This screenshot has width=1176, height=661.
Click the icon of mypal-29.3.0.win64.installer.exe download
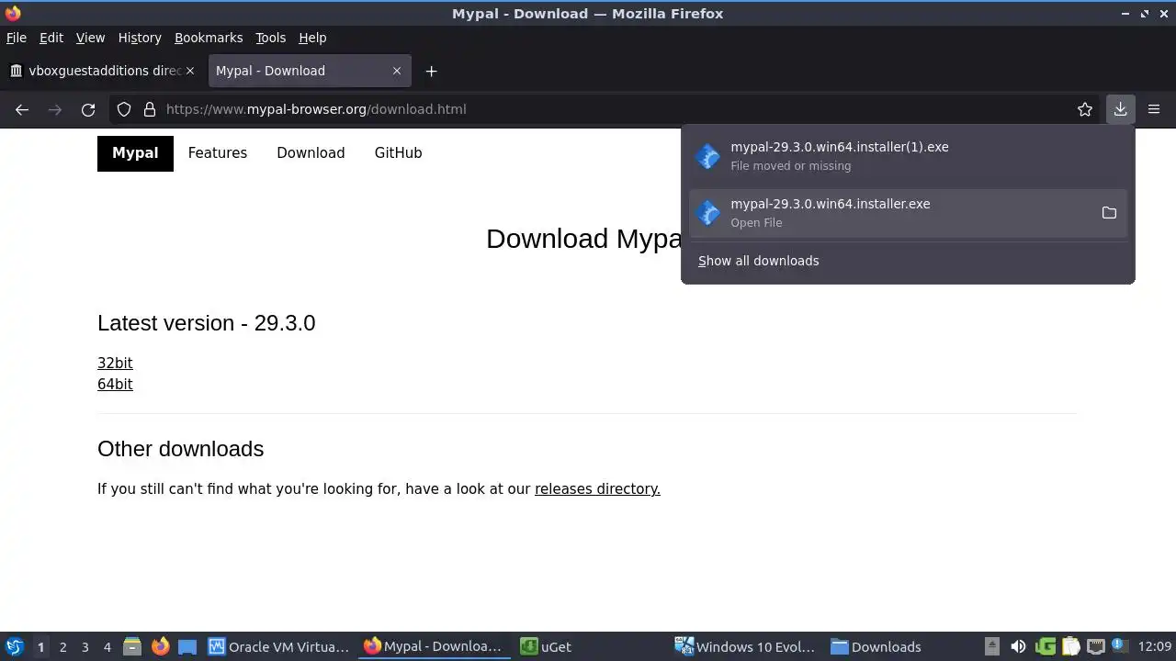coord(707,213)
